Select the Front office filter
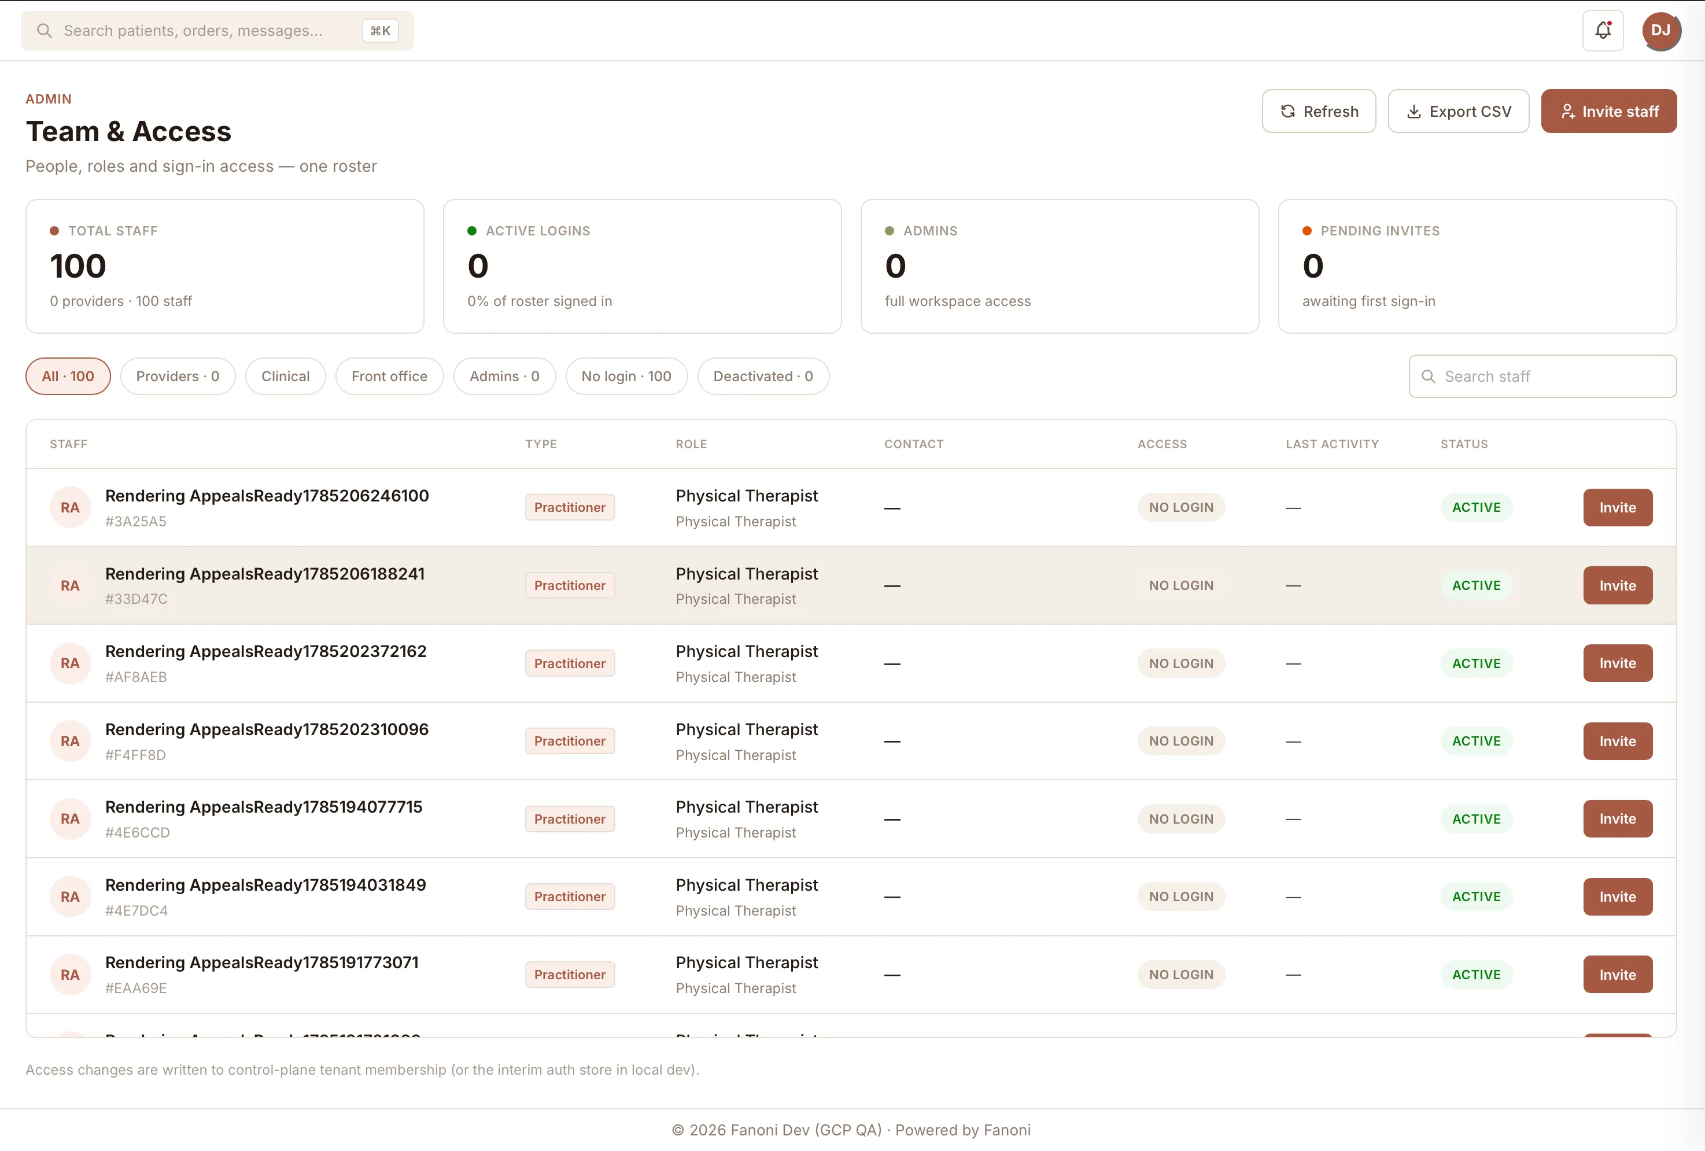This screenshot has height=1151, width=1705. point(389,377)
